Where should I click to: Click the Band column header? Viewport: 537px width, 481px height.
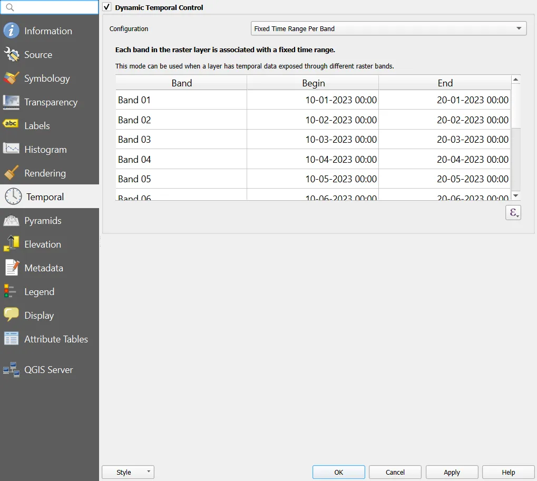point(181,83)
